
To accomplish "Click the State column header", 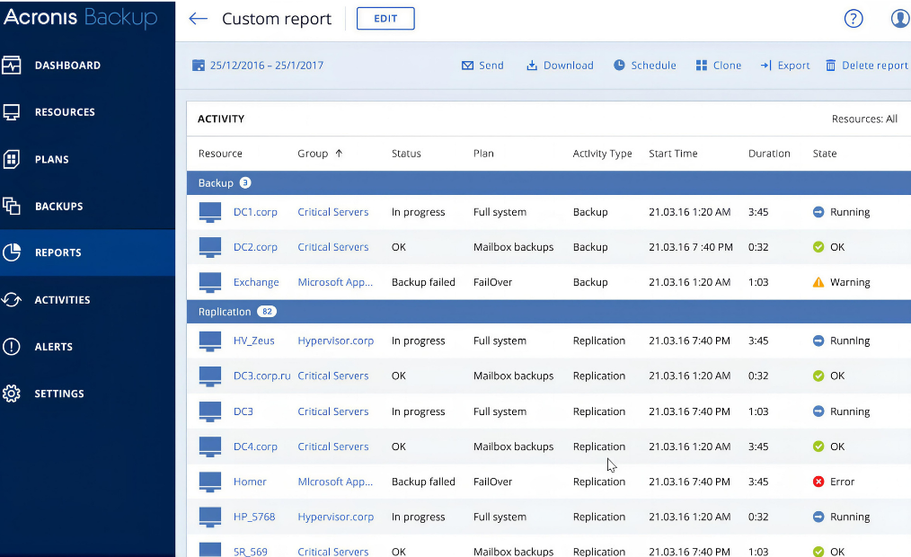I will 825,154.
